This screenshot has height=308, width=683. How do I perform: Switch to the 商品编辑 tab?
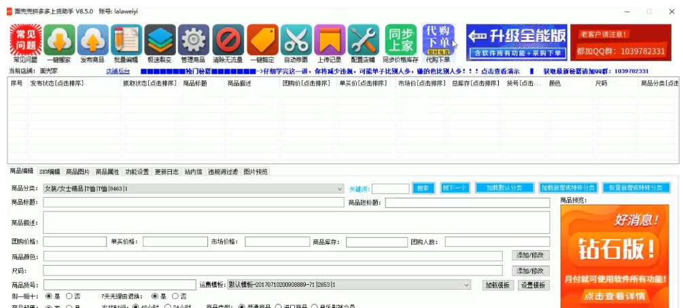coord(22,171)
